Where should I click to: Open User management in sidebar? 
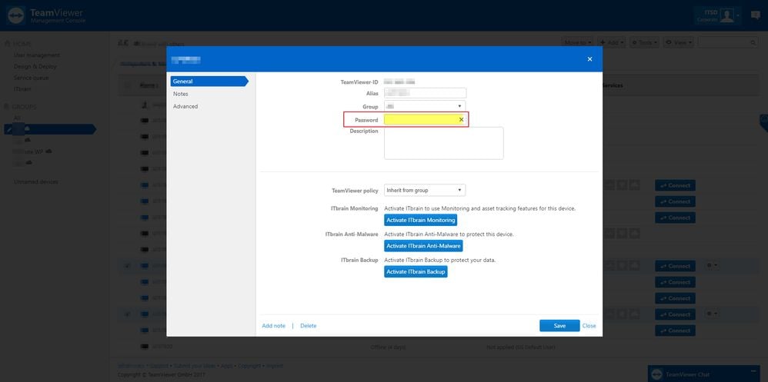point(37,55)
